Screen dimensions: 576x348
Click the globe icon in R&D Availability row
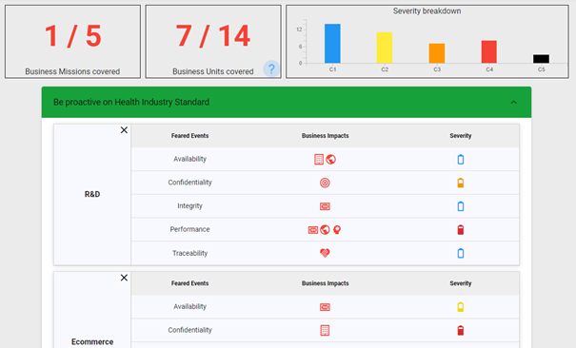coord(331,160)
